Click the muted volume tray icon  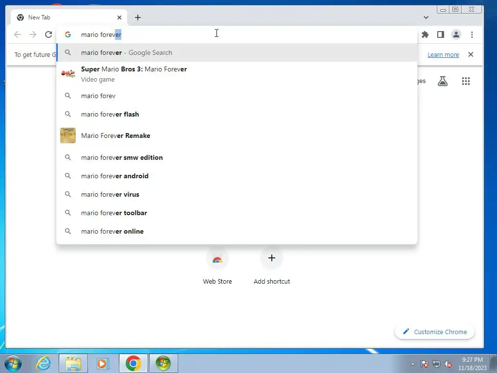click(x=448, y=364)
